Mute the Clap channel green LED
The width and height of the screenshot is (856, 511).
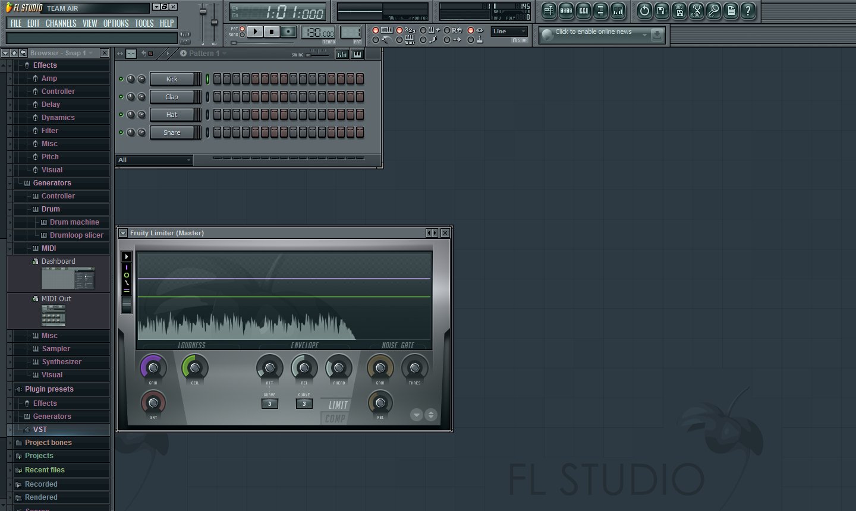(x=121, y=97)
